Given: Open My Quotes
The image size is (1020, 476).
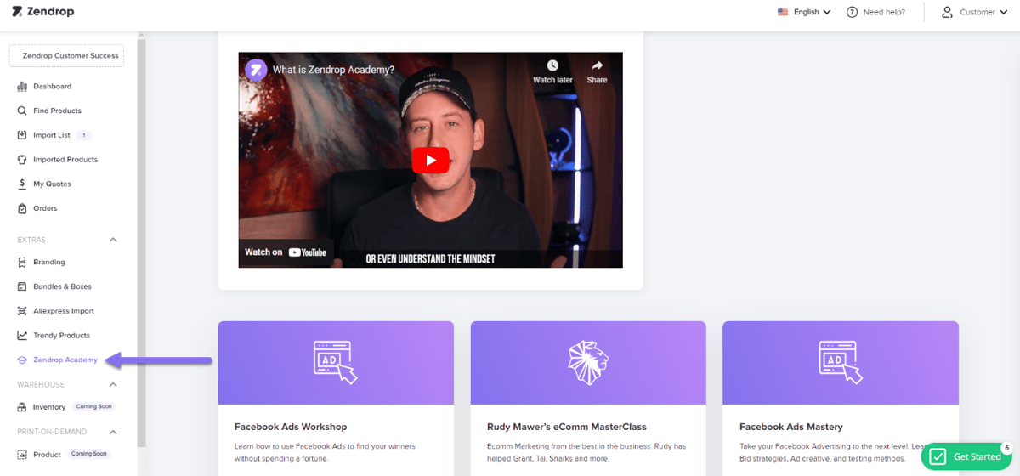Looking at the screenshot, I should (52, 184).
